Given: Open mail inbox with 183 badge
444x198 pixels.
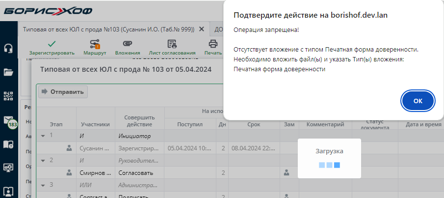Looking at the screenshot, I should 8,120.
